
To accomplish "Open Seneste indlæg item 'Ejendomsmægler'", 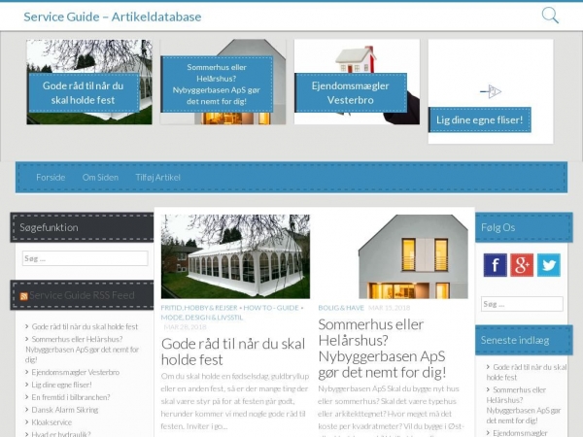I will (520, 433).
